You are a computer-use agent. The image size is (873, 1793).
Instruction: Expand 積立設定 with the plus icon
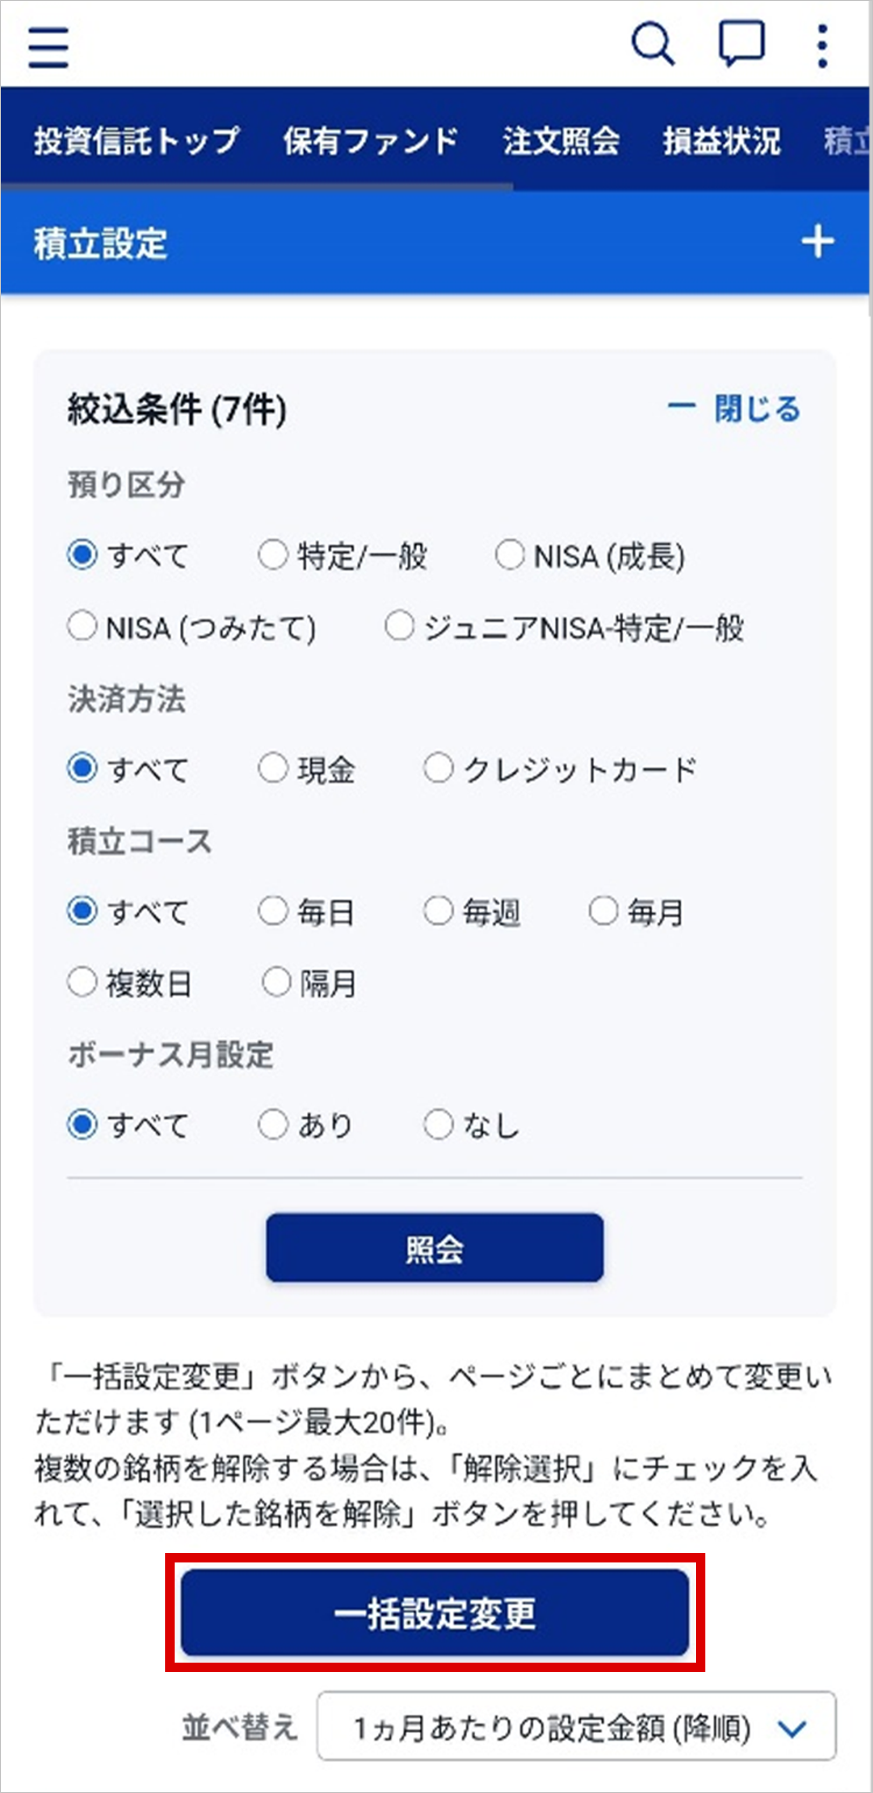(817, 242)
